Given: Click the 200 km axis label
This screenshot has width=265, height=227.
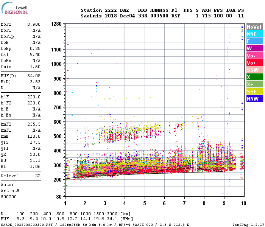Looking at the screenshot, I should (58, 180).
